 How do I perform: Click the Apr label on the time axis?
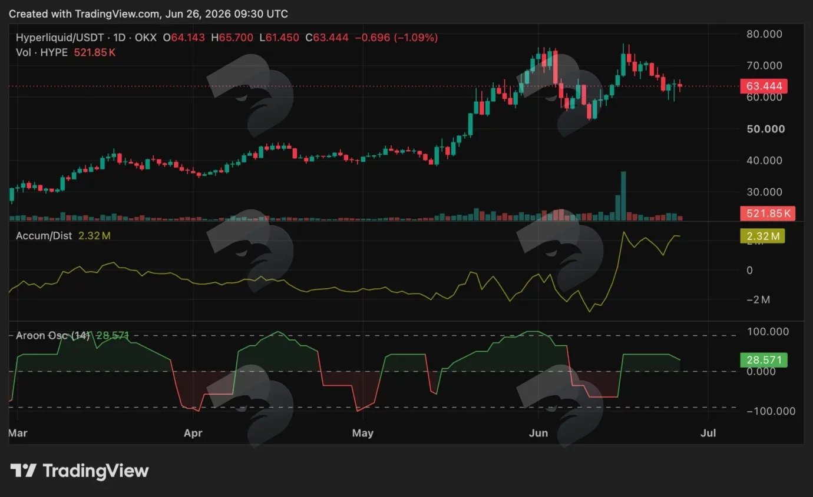pos(193,433)
